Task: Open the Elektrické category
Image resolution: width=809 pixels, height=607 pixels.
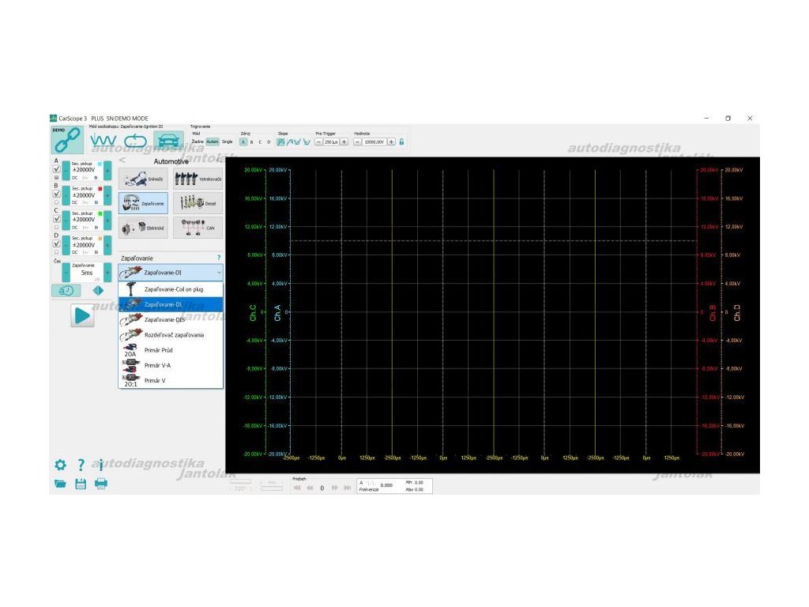Action: point(144,227)
